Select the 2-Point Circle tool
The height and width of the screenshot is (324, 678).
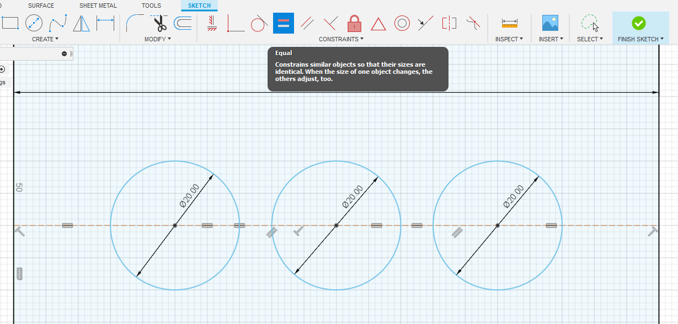click(x=34, y=23)
